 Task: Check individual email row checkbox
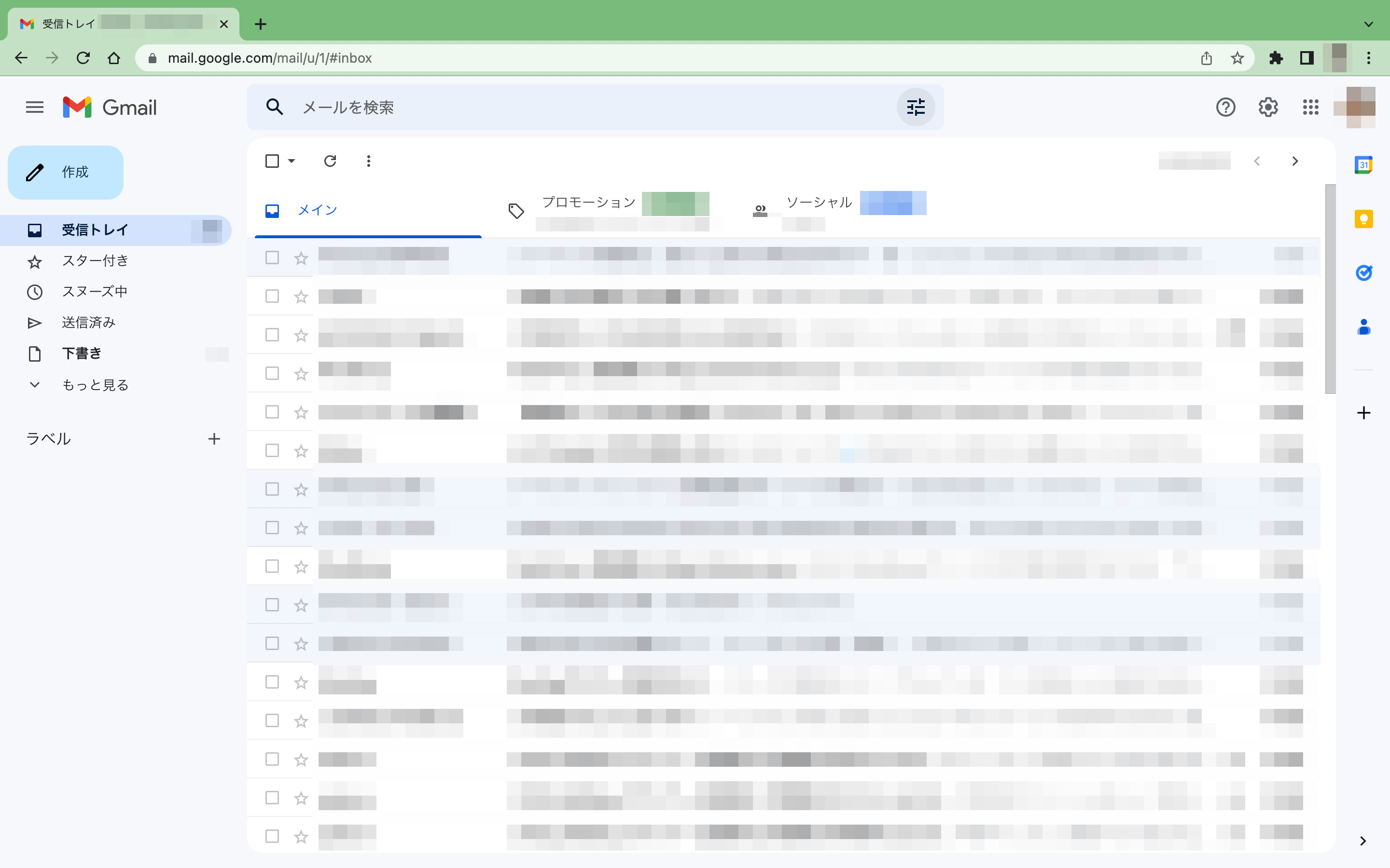[272, 257]
